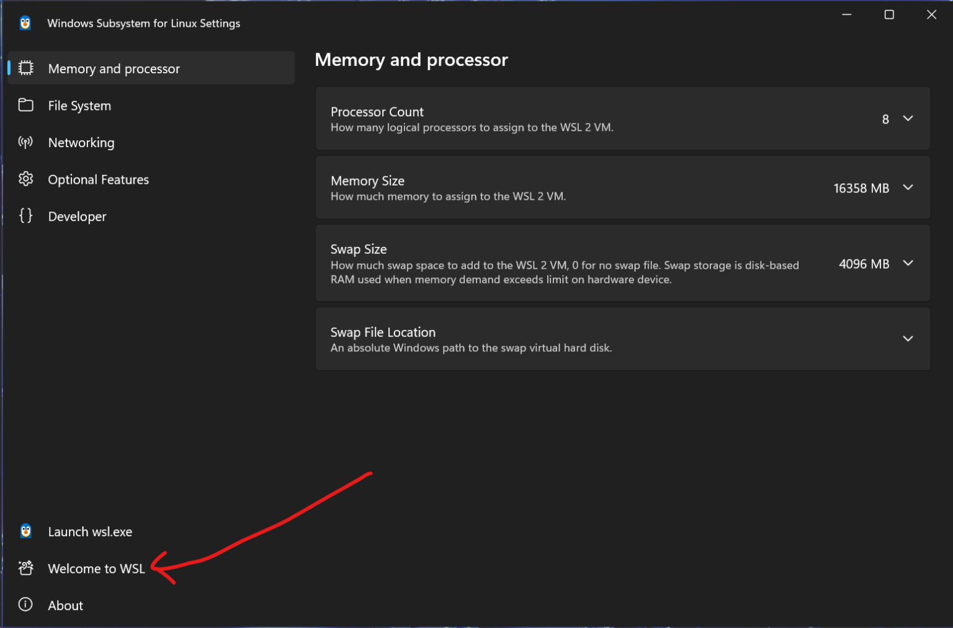The height and width of the screenshot is (628, 953).
Task: Click the Processor Count value showing 8
Action: 885,119
